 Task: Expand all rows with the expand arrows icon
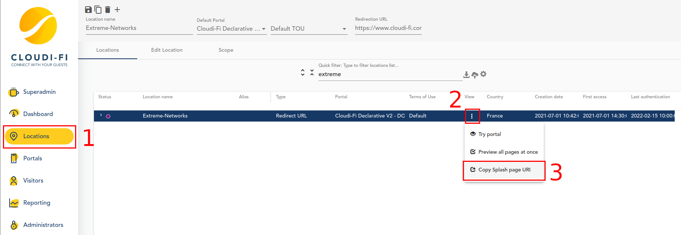(x=303, y=72)
